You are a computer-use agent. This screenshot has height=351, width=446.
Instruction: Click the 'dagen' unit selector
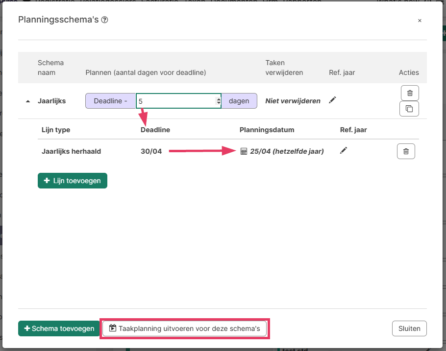[239, 101]
